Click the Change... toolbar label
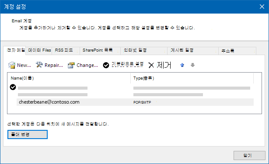This screenshot has height=164, width=269. point(87,65)
